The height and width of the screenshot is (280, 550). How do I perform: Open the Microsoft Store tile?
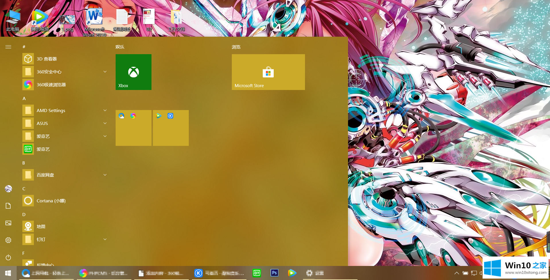point(268,72)
